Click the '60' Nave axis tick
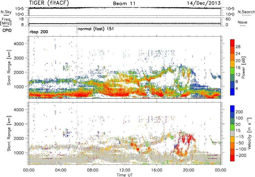 click(x=228, y=19)
